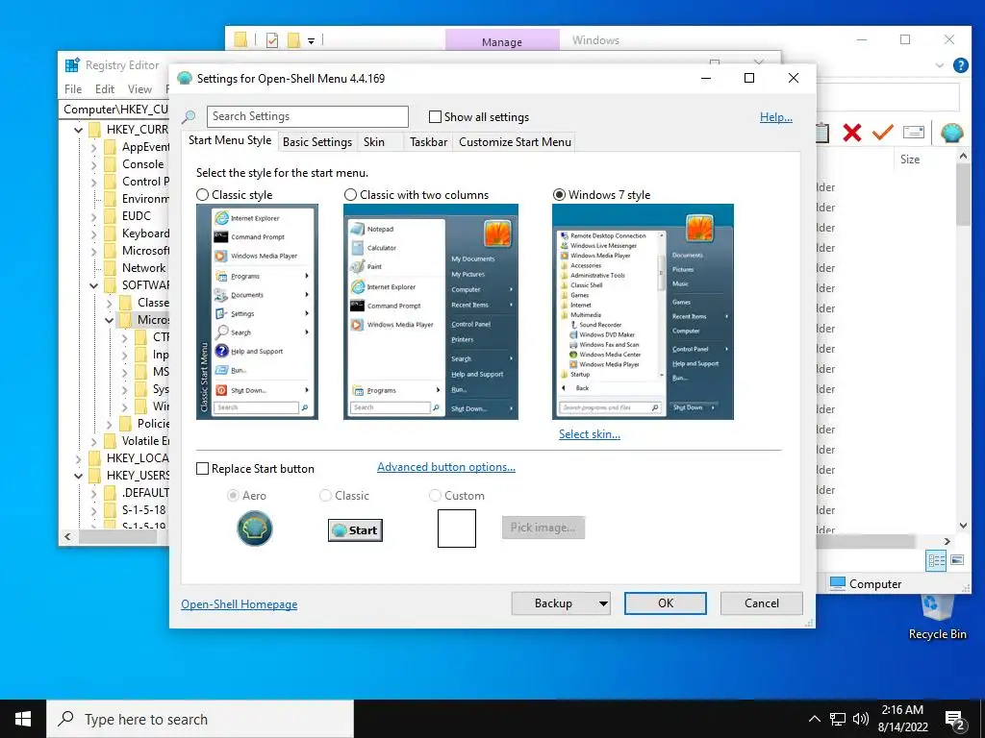Click the orange checkmark Properties icon in Explorer
985x738 pixels.
(883, 133)
